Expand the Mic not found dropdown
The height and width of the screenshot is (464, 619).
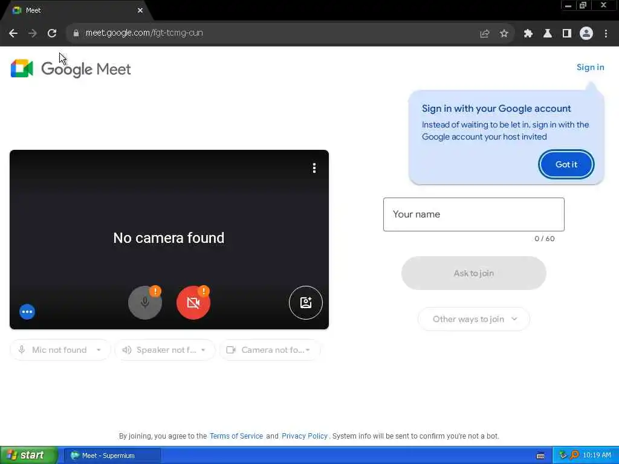pyautogui.click(x=60, y=350)
